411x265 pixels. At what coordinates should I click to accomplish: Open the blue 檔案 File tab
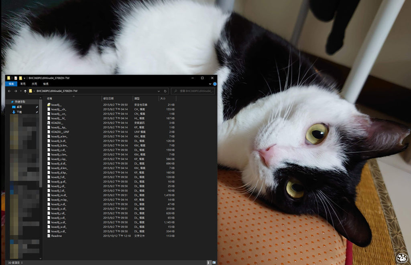(x=11, y=84)
